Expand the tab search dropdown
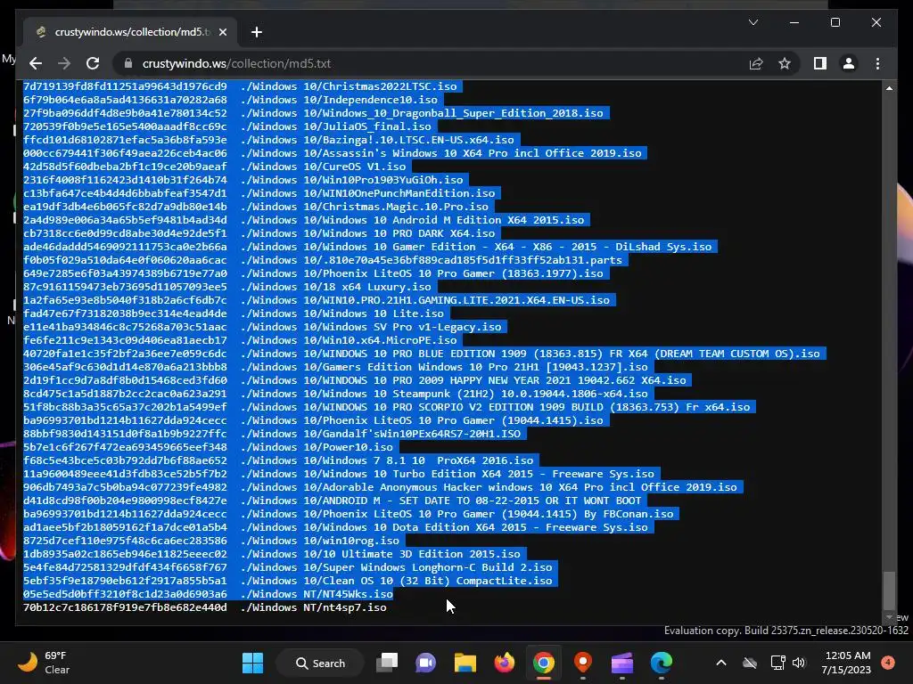This screenshot has height=684, width=913. [753, 22]
